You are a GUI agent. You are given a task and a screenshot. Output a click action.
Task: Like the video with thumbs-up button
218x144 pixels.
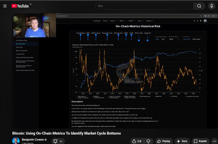(x=137, y=141)
